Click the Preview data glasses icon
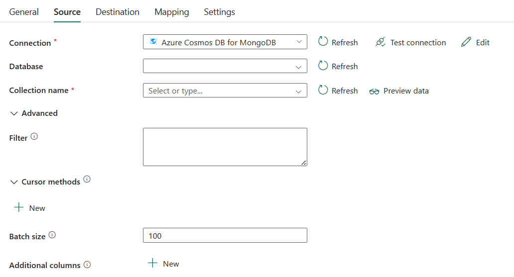 pos(374,92)
